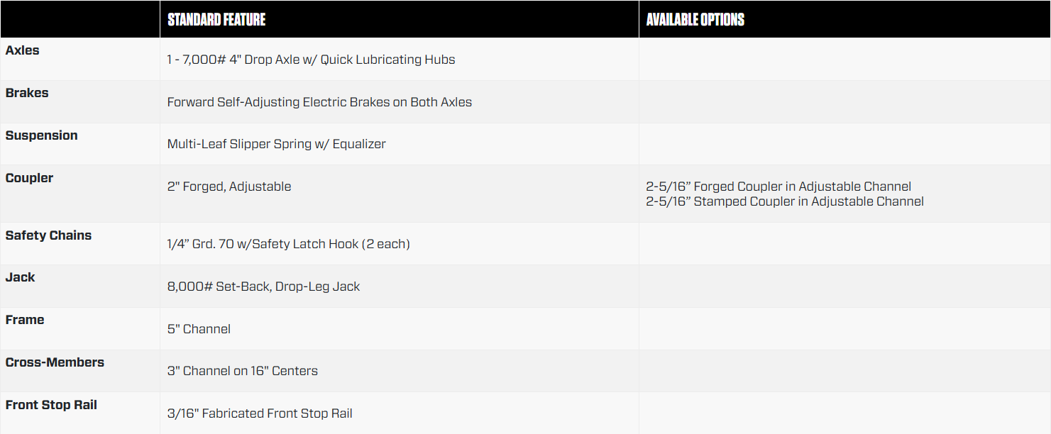Click the 3/16" Fabricated Front Stop Rail text

(x=260, y=413)
